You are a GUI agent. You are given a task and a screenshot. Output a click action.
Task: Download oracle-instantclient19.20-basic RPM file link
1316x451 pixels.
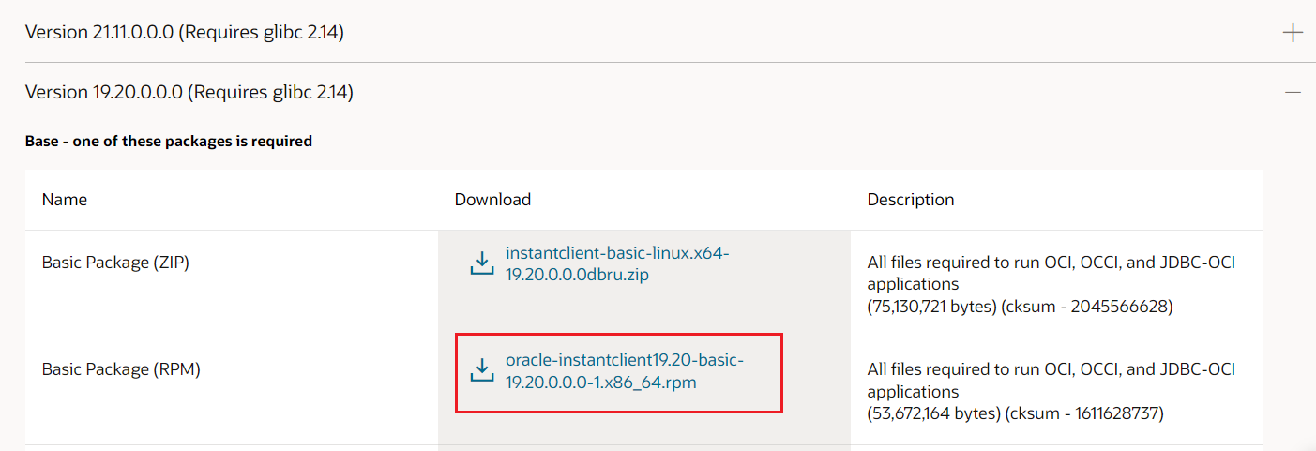[x=624, y=371]
